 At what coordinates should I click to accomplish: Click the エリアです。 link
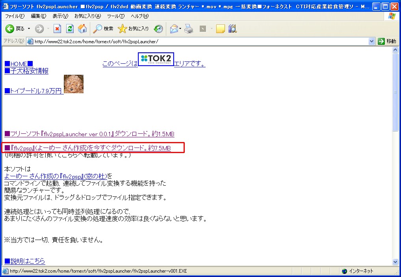(189, 64)
